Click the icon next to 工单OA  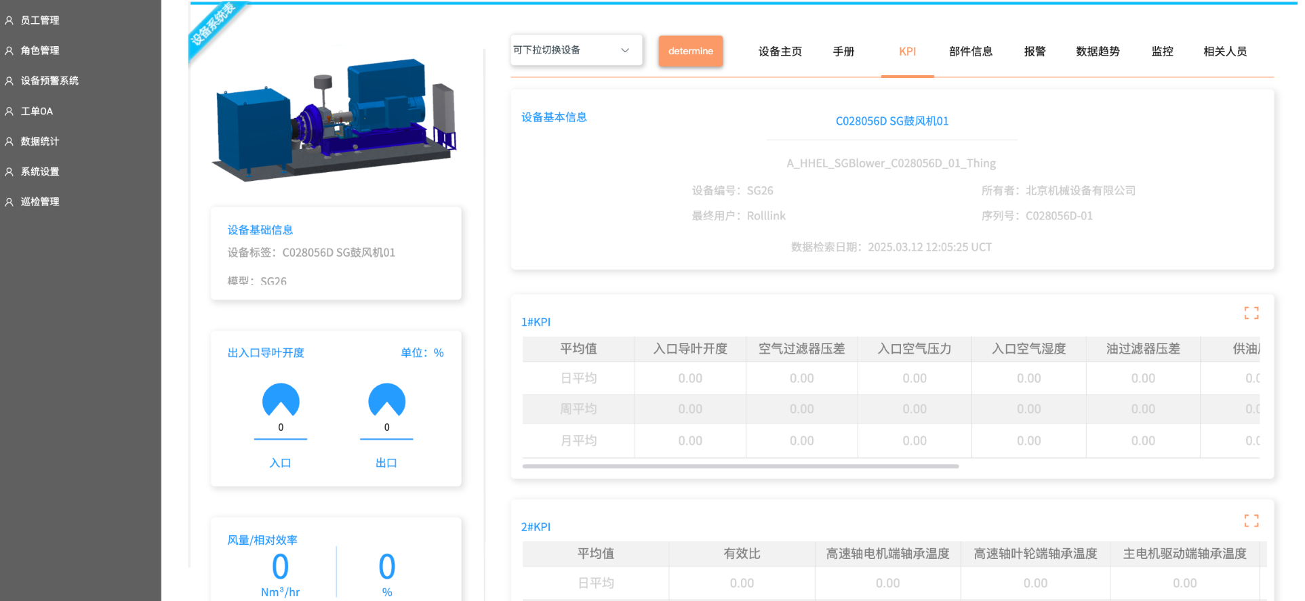[x=9, y=111]
